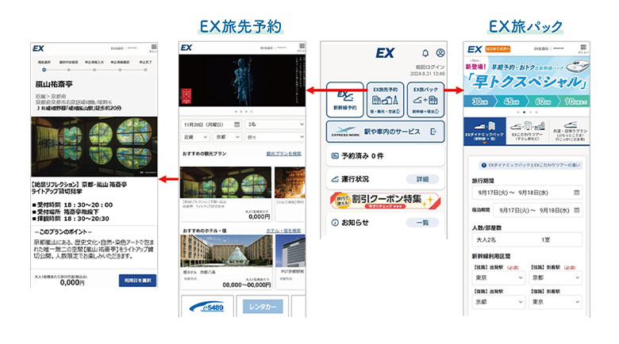Open hamburger menu on EX旅パック screen
619x344 pixels.
(582, 49)
